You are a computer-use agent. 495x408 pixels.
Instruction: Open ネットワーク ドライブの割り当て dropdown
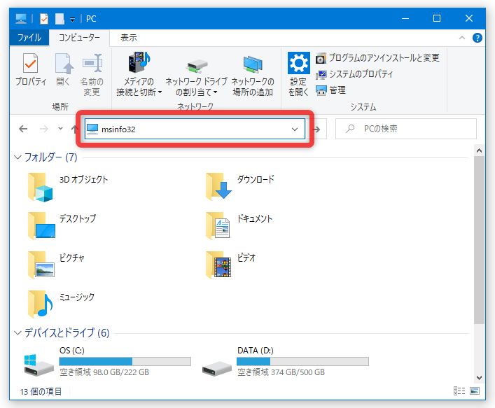tap(196, 78)
